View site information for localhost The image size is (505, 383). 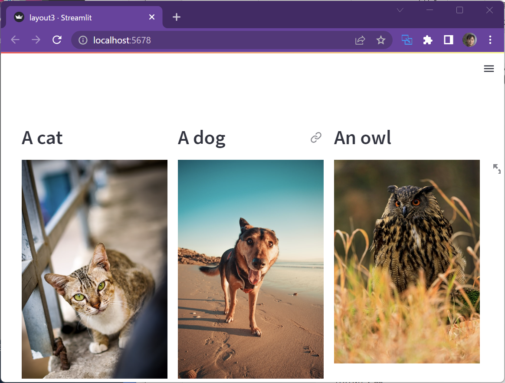click(x=83, y=40)
